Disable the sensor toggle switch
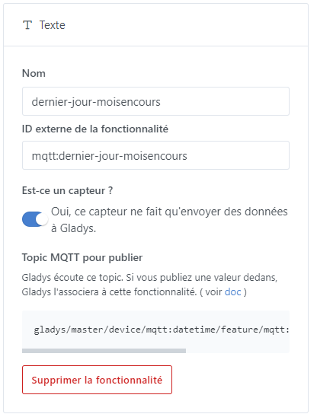This screenshot has width=317, height=414. 35,219
